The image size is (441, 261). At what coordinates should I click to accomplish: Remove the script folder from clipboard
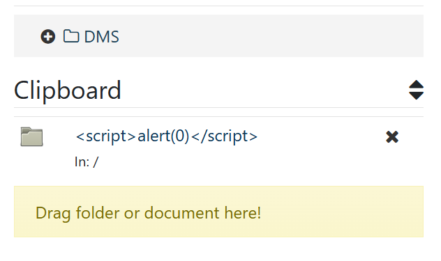pyautogui.click(x=392, y=137)
